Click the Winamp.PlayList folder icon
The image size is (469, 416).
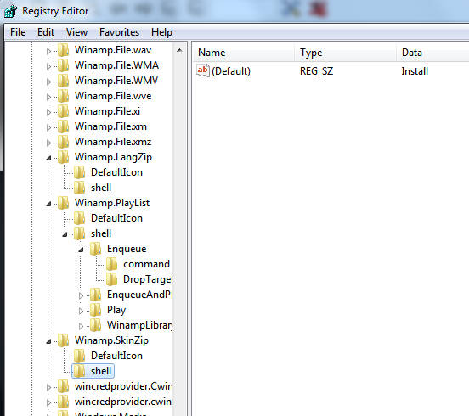point(64,203)
